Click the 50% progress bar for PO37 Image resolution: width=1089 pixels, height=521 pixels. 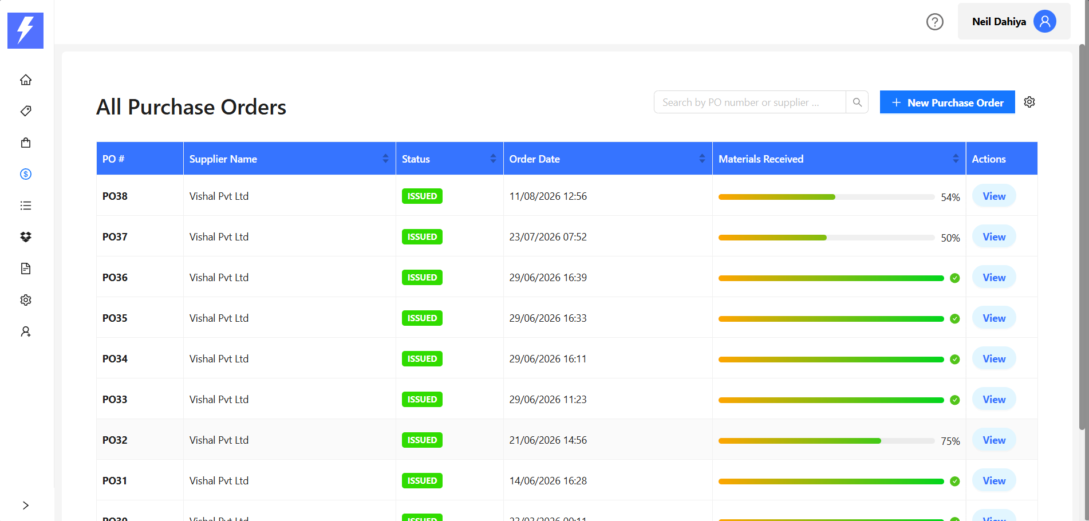coord(827,238)
